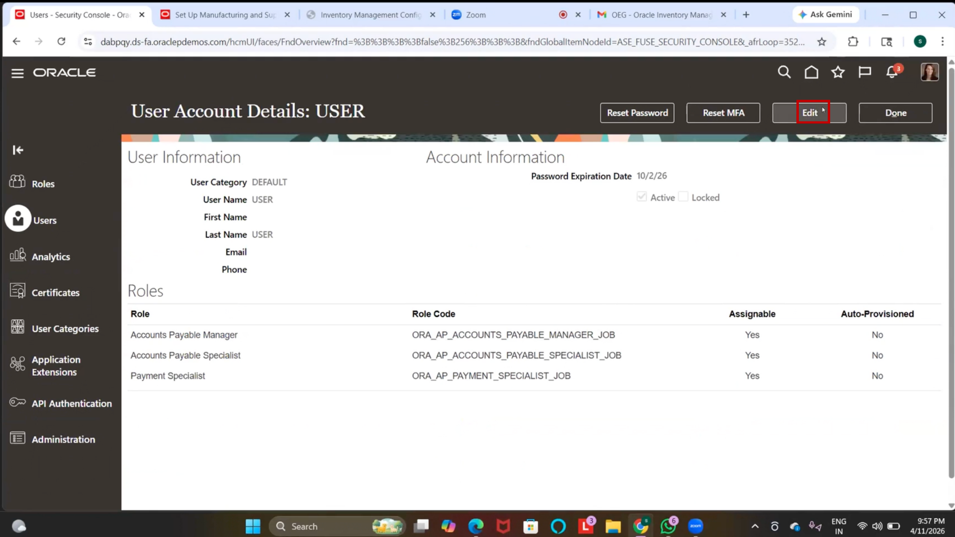955x537 pixels.
Task: Go back in browser history
Action: click(x=16, y=41)
